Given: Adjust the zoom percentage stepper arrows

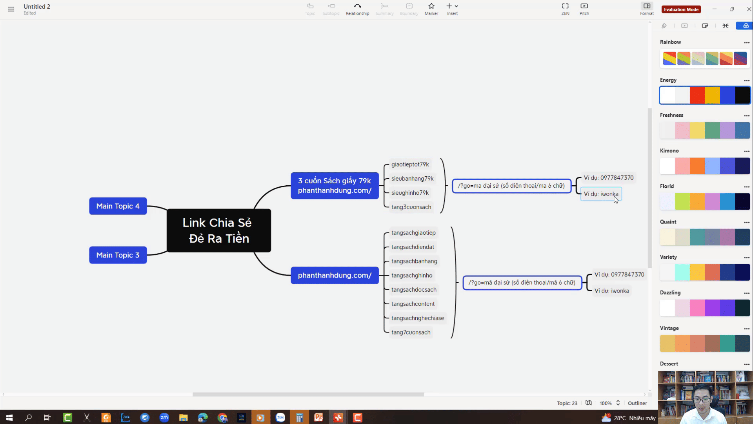Looking at the screenshot, I should click(x=618, y=403).
